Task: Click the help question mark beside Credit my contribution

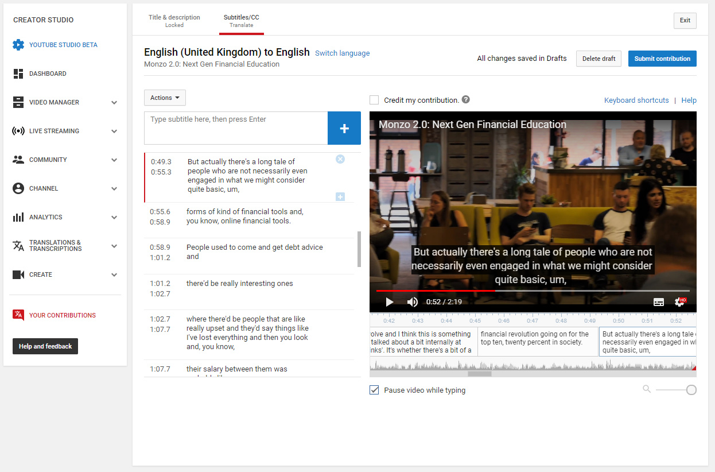Action: pos(466,99)
